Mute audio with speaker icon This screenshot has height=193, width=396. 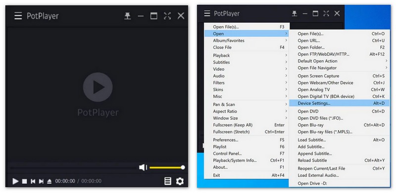(x=143, y=167)
